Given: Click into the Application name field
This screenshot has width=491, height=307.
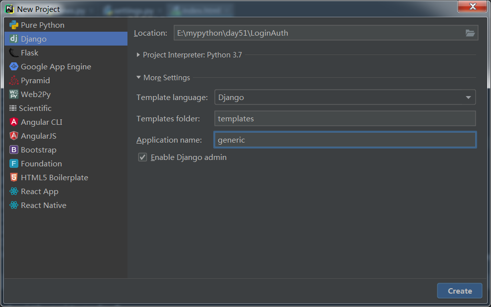Looking at the screenshot, I should (x=345, y=140).
